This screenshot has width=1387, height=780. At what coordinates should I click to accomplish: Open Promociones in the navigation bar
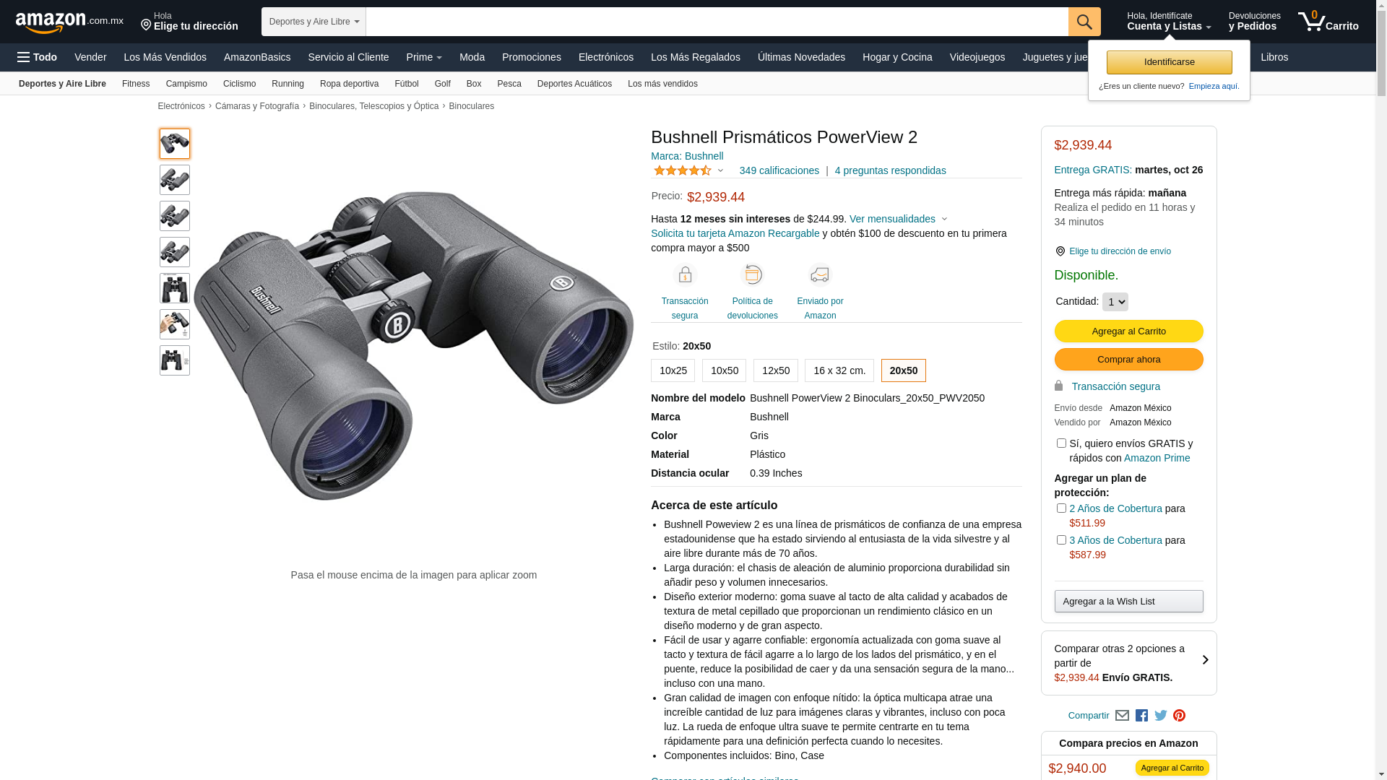coord(531,57)
